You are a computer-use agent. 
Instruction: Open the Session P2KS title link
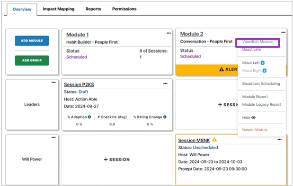coord(79,85)
